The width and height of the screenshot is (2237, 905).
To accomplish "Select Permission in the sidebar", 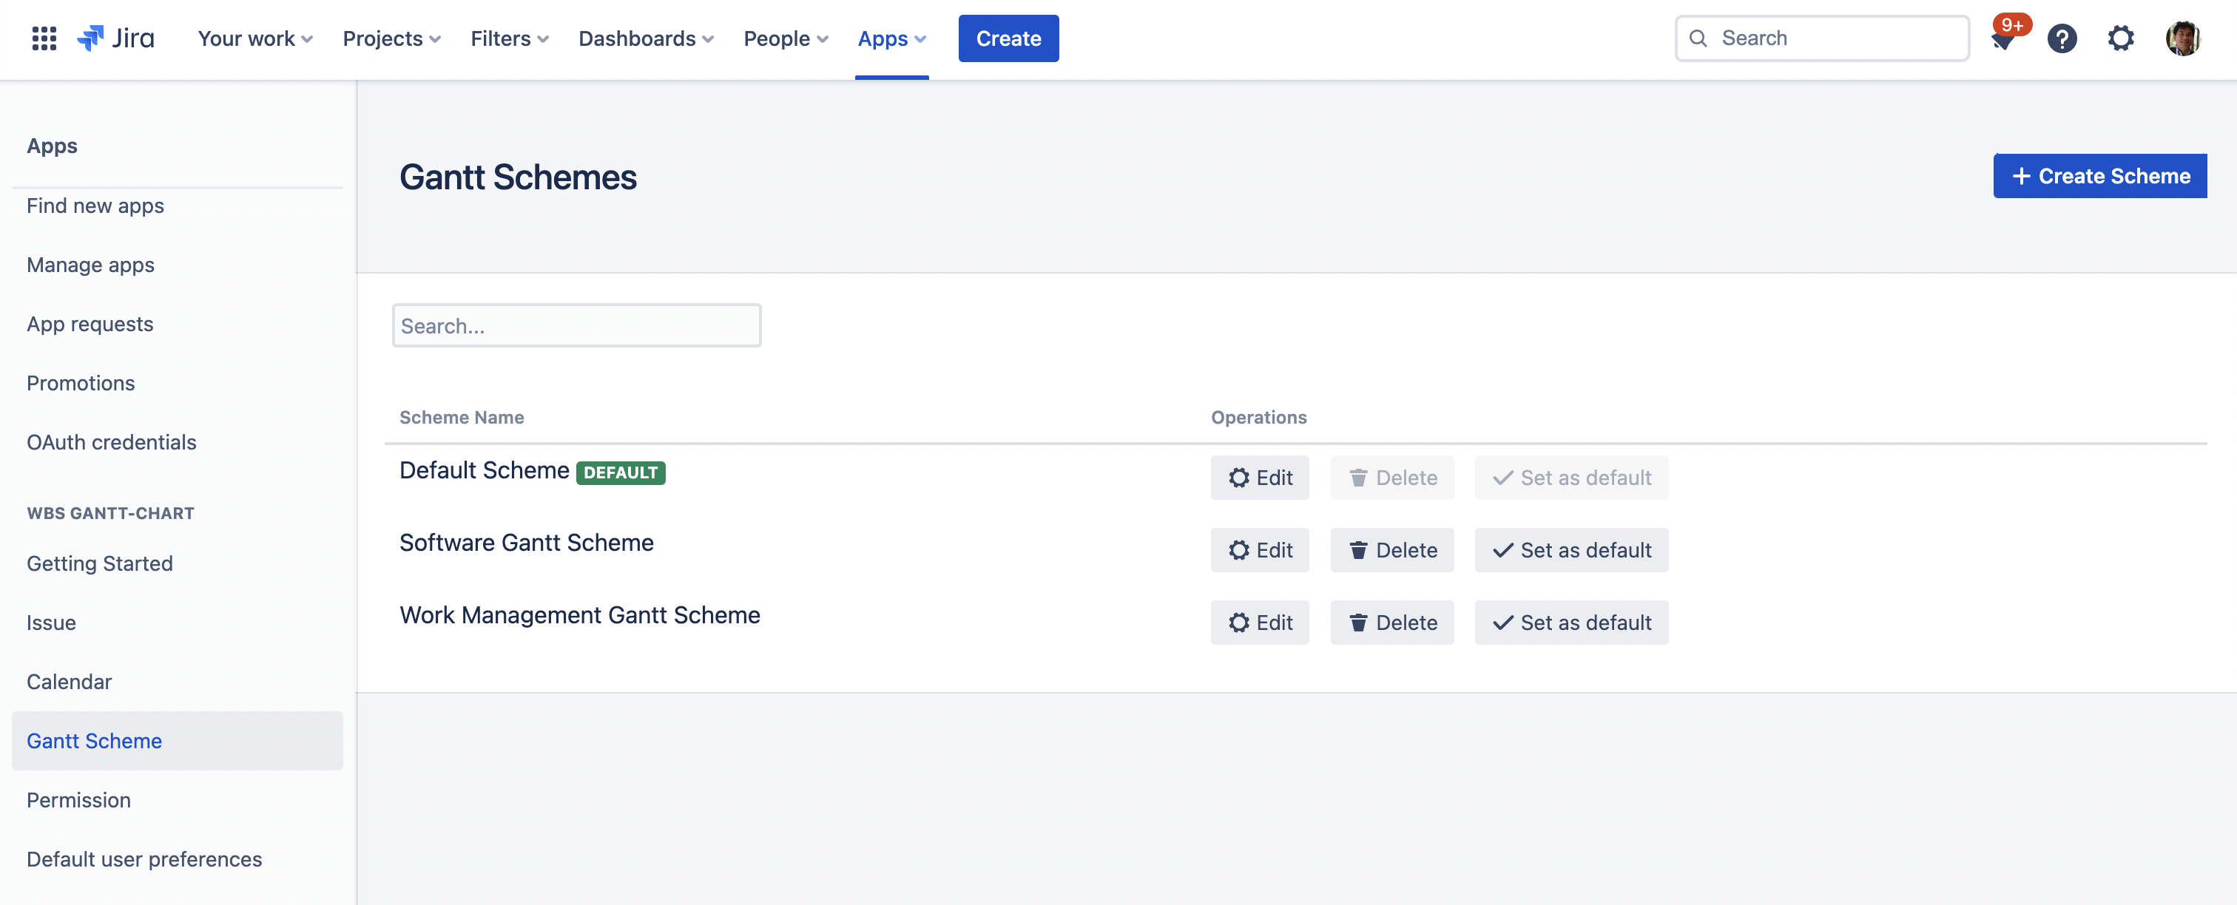I will tap(78, 800).
